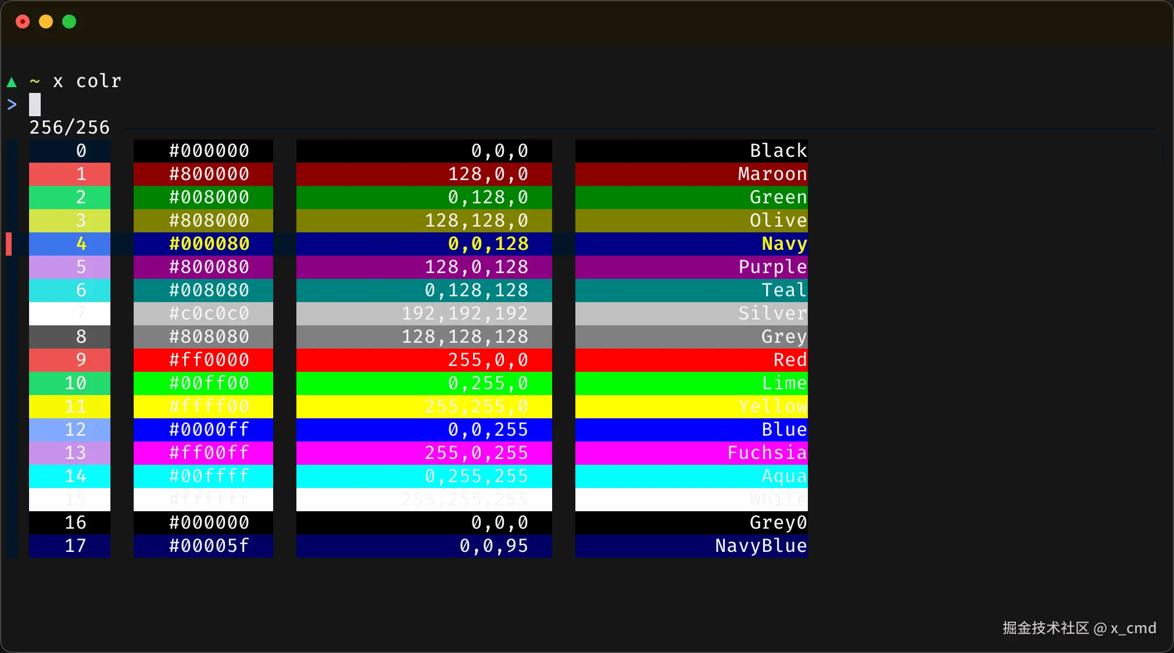Click the green zoom window button
This screenshot has width=1174, height=653.
coord(69,22)
